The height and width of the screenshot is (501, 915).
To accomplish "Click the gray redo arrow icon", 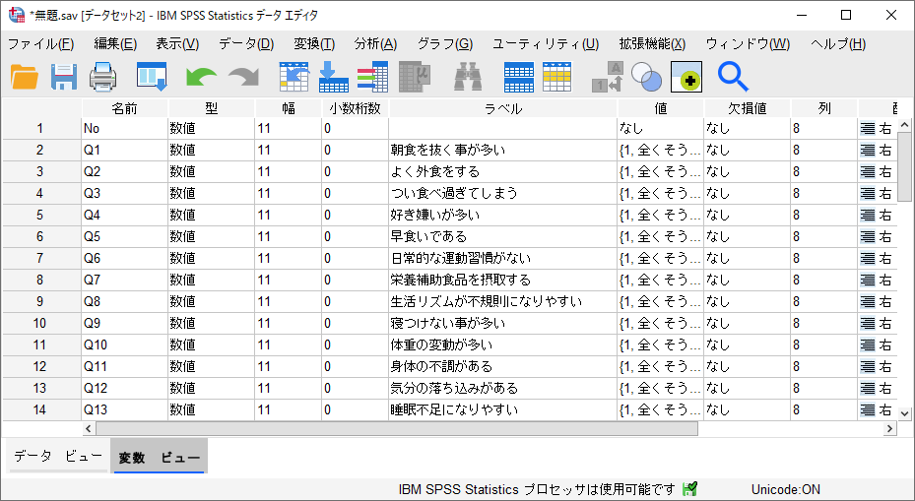I will tap(244, 77).
